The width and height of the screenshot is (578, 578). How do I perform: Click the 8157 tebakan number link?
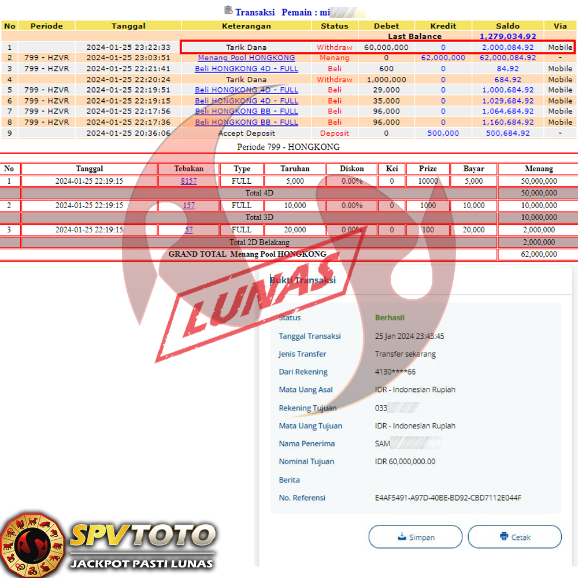click(x=188, y=181)
